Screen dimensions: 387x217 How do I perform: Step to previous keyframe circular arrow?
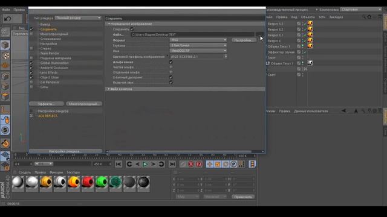coord(129,164)
